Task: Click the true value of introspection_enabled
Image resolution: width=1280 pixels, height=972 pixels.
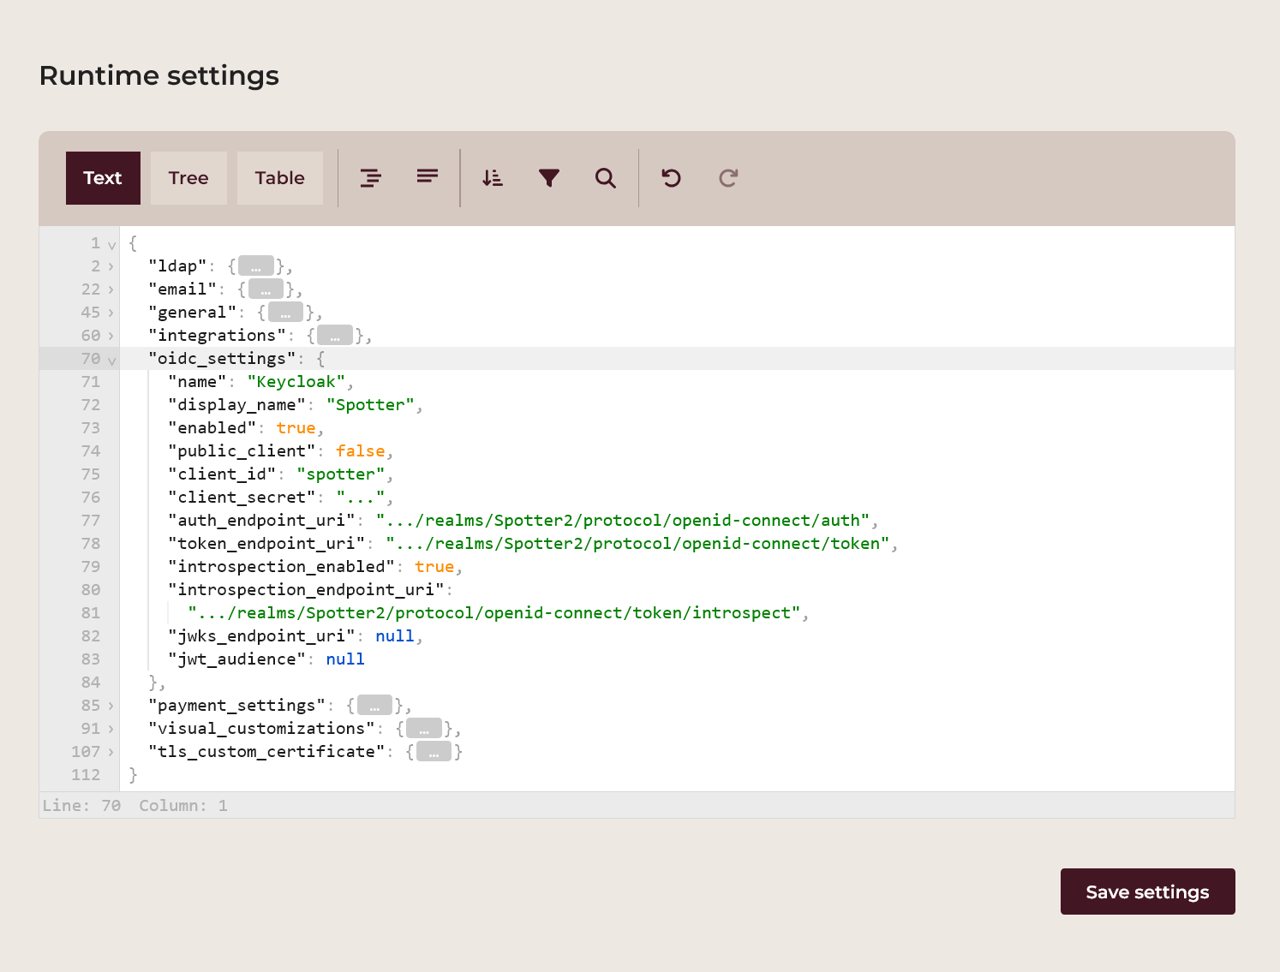Action: [x=434, y=566]
